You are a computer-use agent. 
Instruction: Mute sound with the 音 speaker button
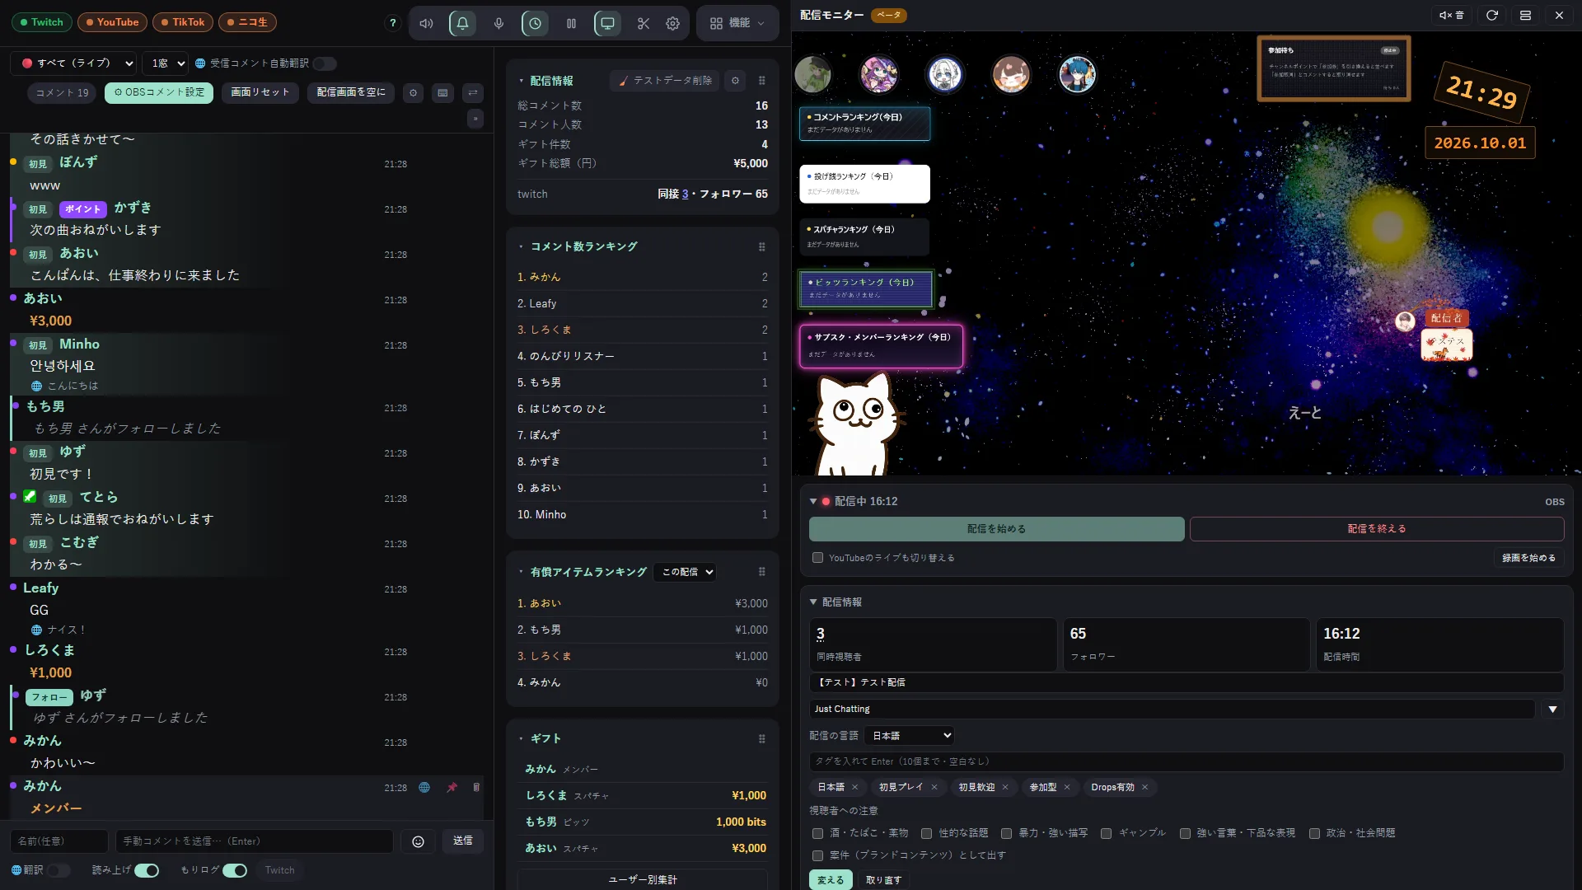[1452, 15]
